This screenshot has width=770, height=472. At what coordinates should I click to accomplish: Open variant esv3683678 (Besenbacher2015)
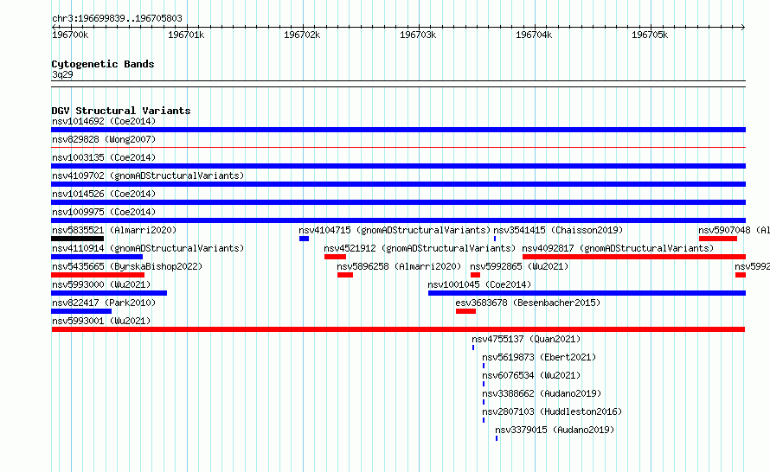pyautogui.click(x=528, y=303)
